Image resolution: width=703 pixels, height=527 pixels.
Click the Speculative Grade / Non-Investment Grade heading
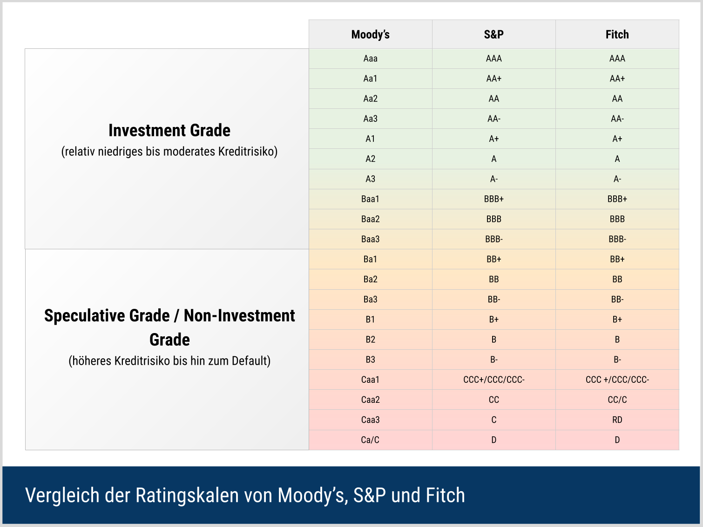click(x=169, y=327)
